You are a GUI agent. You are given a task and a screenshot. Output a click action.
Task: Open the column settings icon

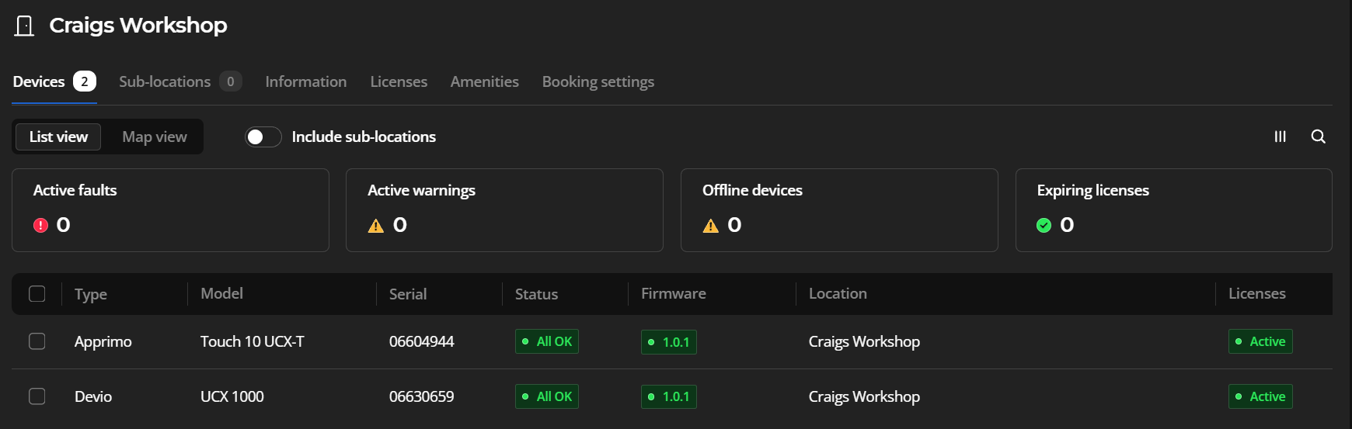[1280, 137]
